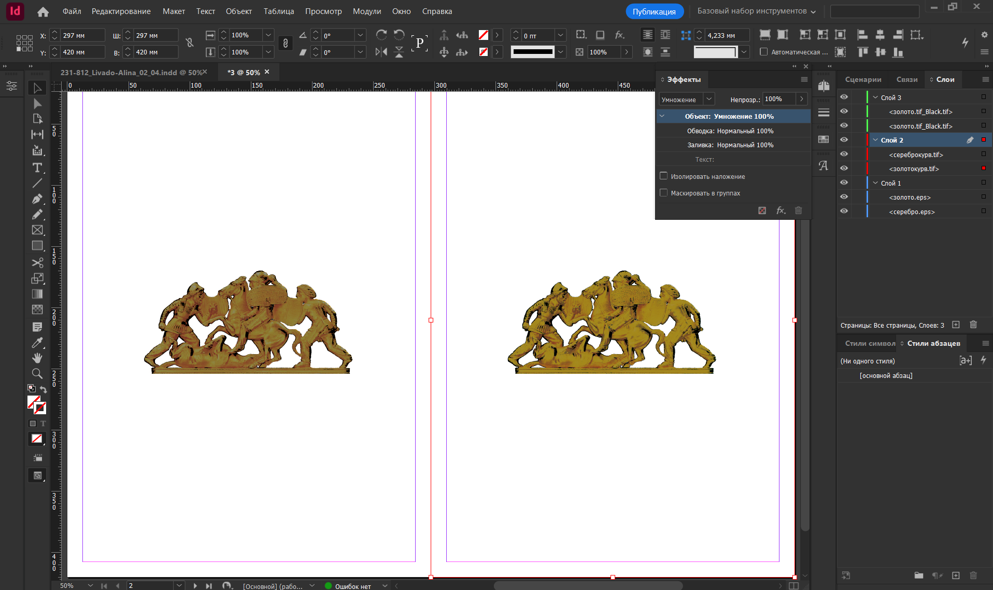Select the Gap tool
This screenshot has height=590, width=993.
pyautogui.click(x=37, y=135)
